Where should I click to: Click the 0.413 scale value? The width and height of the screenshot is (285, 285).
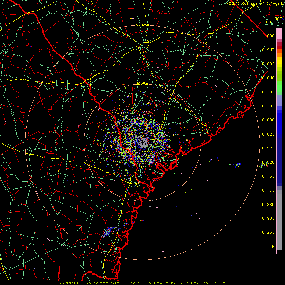click(268, 190)
